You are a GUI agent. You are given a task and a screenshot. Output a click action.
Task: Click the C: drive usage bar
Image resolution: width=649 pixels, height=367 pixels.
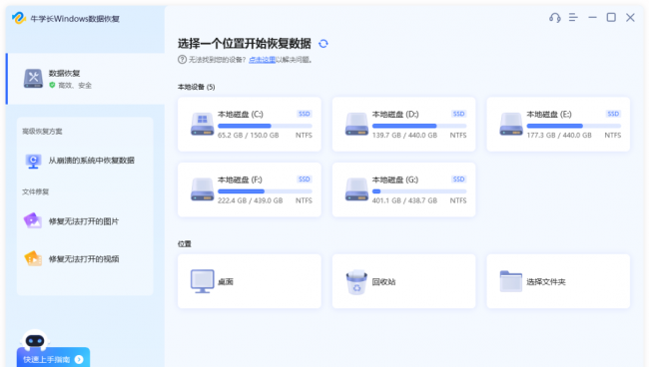tap(265, 126)
